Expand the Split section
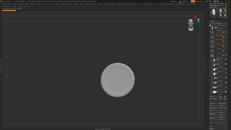 [211, 126]
